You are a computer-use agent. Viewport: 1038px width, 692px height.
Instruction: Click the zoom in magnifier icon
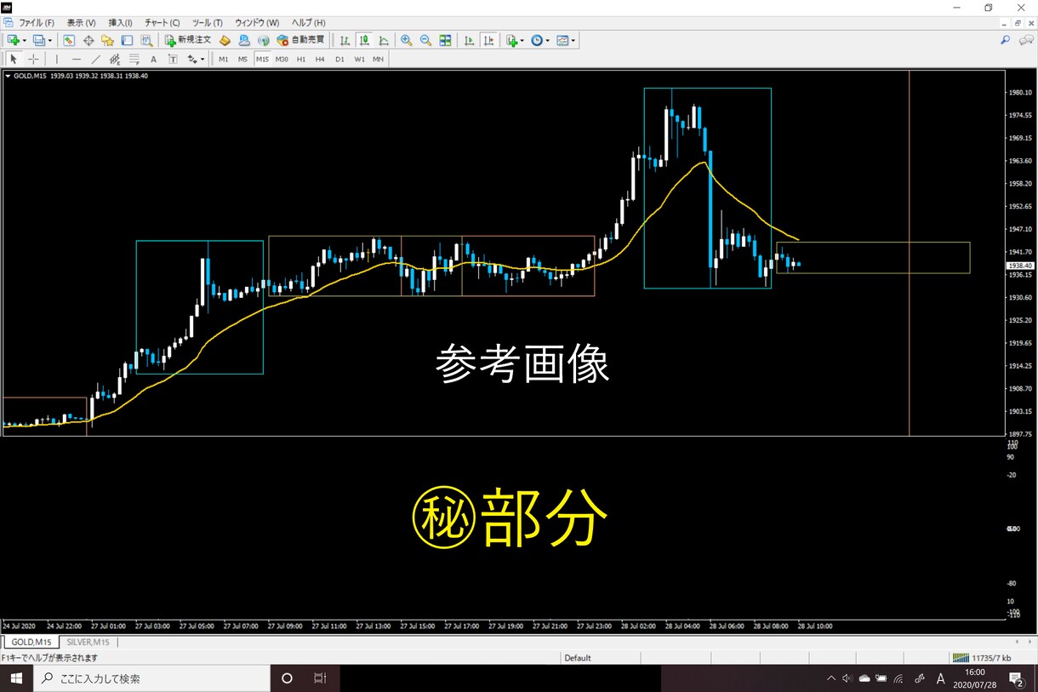click(x=406, y=40)
